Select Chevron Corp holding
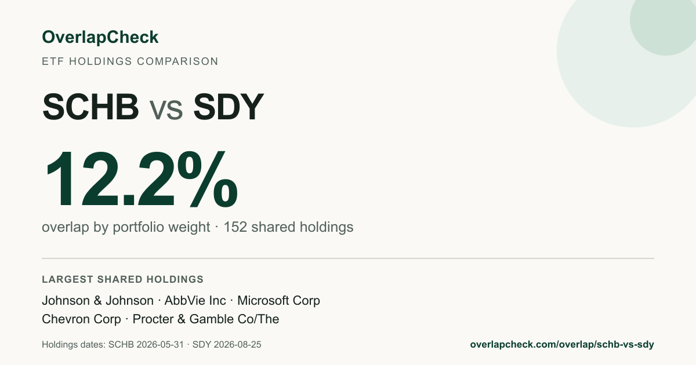This screenshot has width=696, height=365. pos(81,319)
